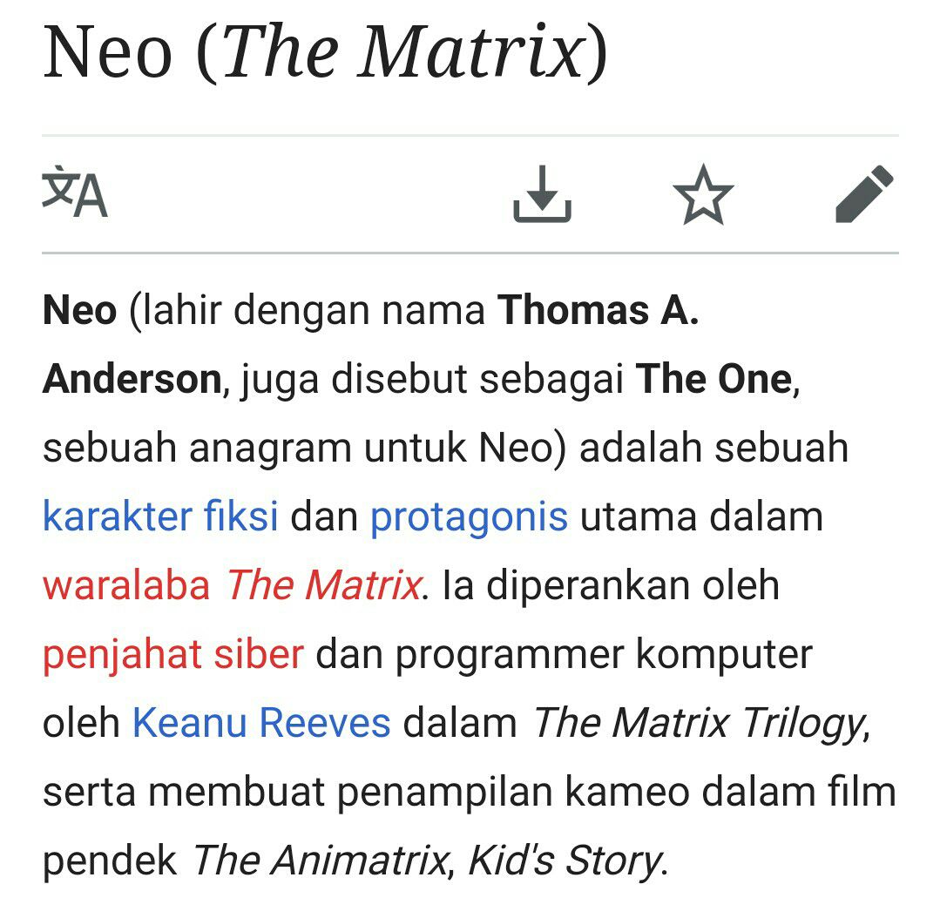
Task: Add page to watchlist with star icon
Action: point(703,195)
